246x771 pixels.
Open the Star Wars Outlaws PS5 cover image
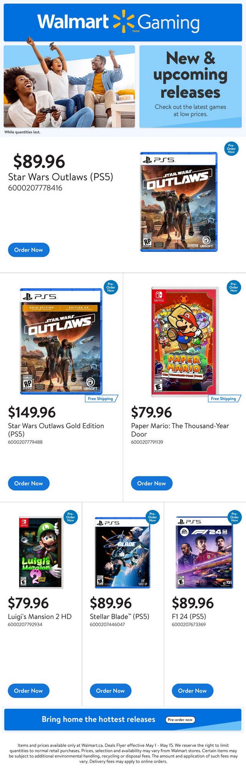[x=179, y=202]
